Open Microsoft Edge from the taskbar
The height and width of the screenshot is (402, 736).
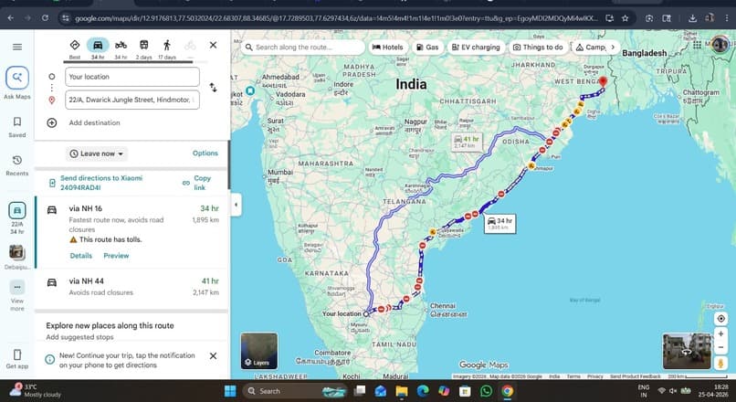[x=423, y=391]
